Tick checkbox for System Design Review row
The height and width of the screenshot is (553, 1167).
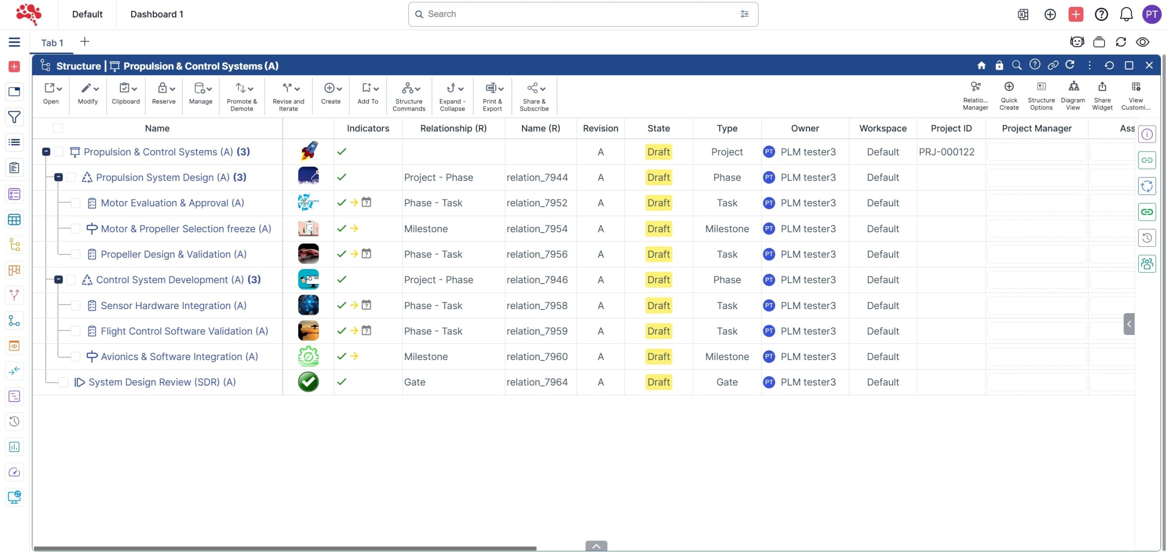click(63, 382)
